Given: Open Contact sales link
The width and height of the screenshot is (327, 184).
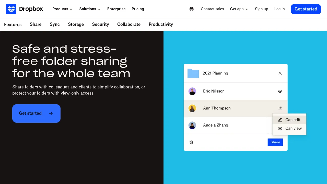Looking at the screenshot, I should pos(212,9).
